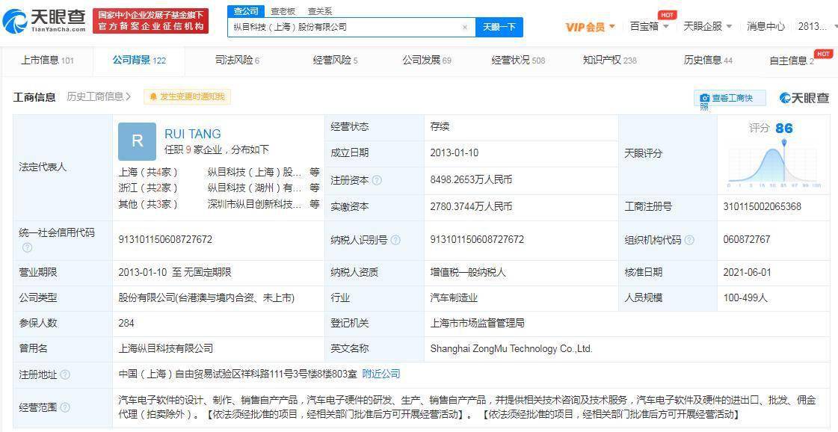This screenshot has height=432, width=838.
Task: Click English name Shanghai ZongMu Technology Co.,Ltd.
Action: click(511, 348)
